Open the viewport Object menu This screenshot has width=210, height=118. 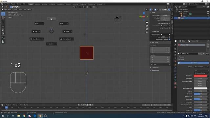point(29,10)
